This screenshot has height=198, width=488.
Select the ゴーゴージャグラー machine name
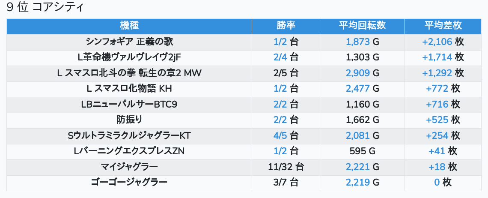point(129,183)
